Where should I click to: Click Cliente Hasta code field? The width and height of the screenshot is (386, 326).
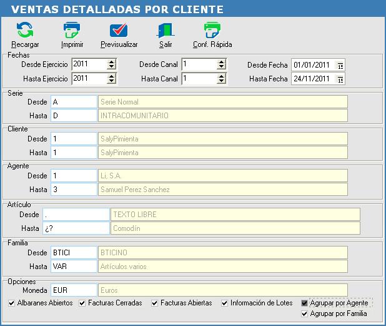74,153
